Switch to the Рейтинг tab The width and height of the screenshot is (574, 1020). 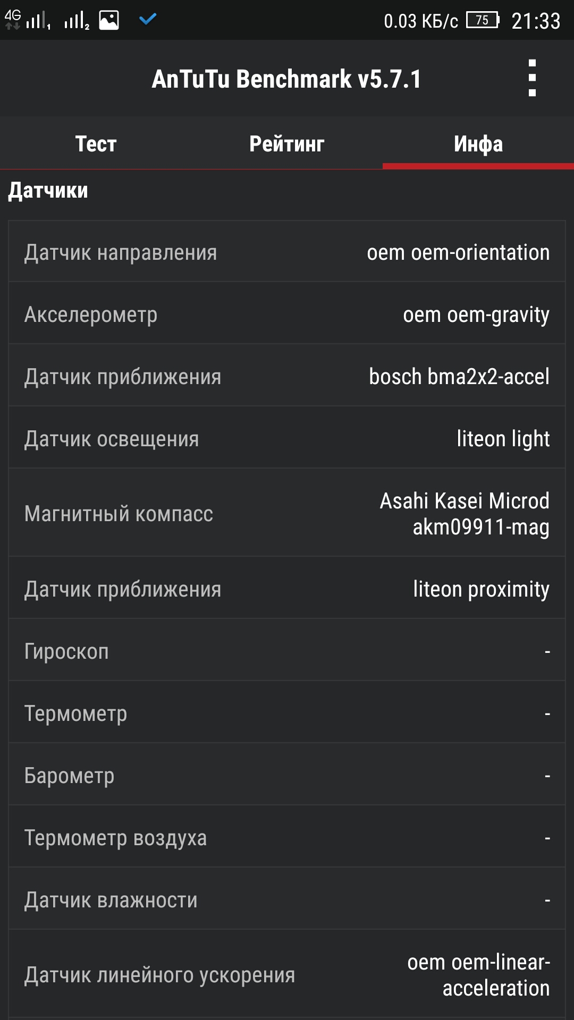coord(287,143)
